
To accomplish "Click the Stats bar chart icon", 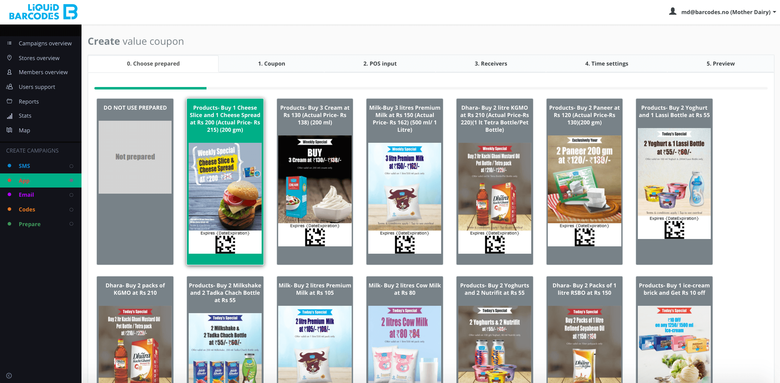I will pos(9,116).
